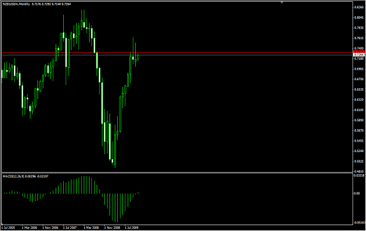Click the 0.5240 price axis label
Image resolution: width=366 pixels, height=231 pixels.
(359, 151)
